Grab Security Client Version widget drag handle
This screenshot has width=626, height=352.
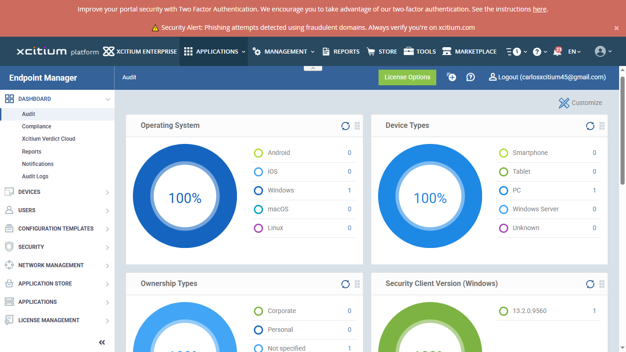602,284
